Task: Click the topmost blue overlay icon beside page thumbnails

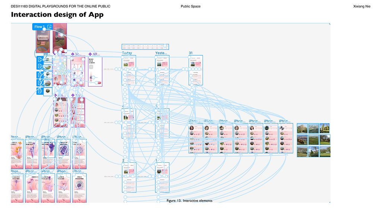Action: (x=40, y=59)
